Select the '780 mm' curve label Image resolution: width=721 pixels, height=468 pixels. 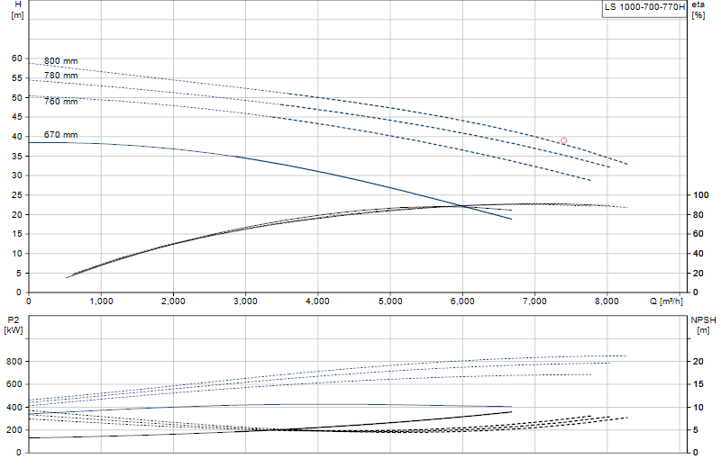(x=60, y=76)
